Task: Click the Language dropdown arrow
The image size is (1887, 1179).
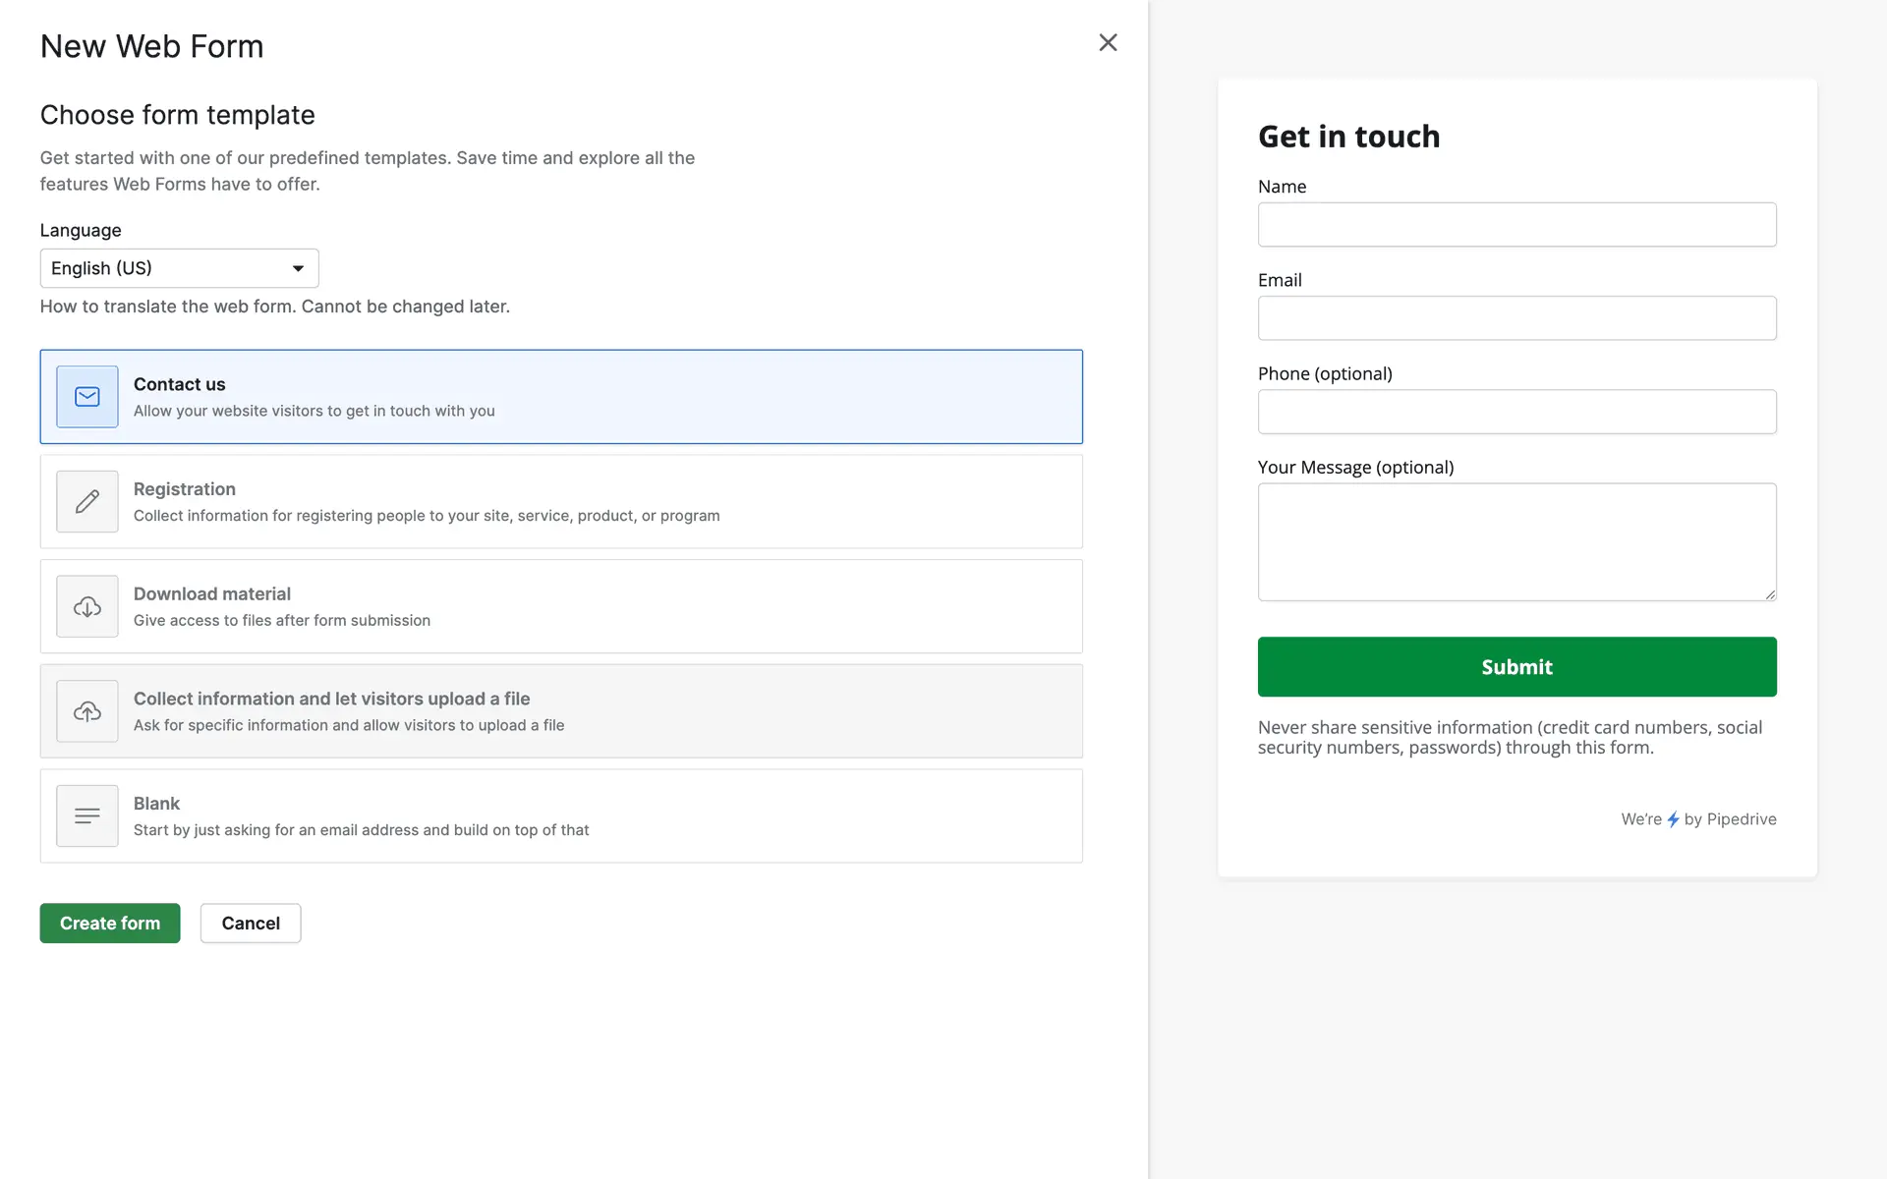Action: 298,268
